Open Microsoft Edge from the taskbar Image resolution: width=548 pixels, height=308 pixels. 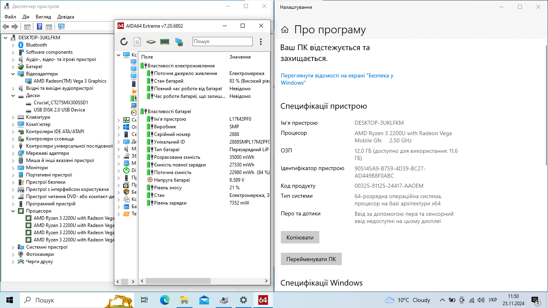pyautogui.click(x=165, y=300)
